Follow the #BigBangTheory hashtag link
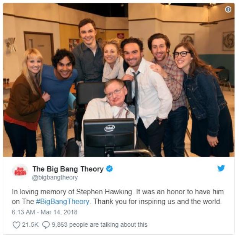 62,202
